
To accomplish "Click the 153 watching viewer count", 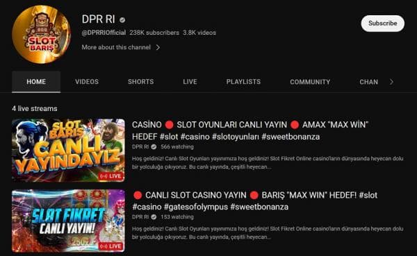I will click(x=177, y=217).
